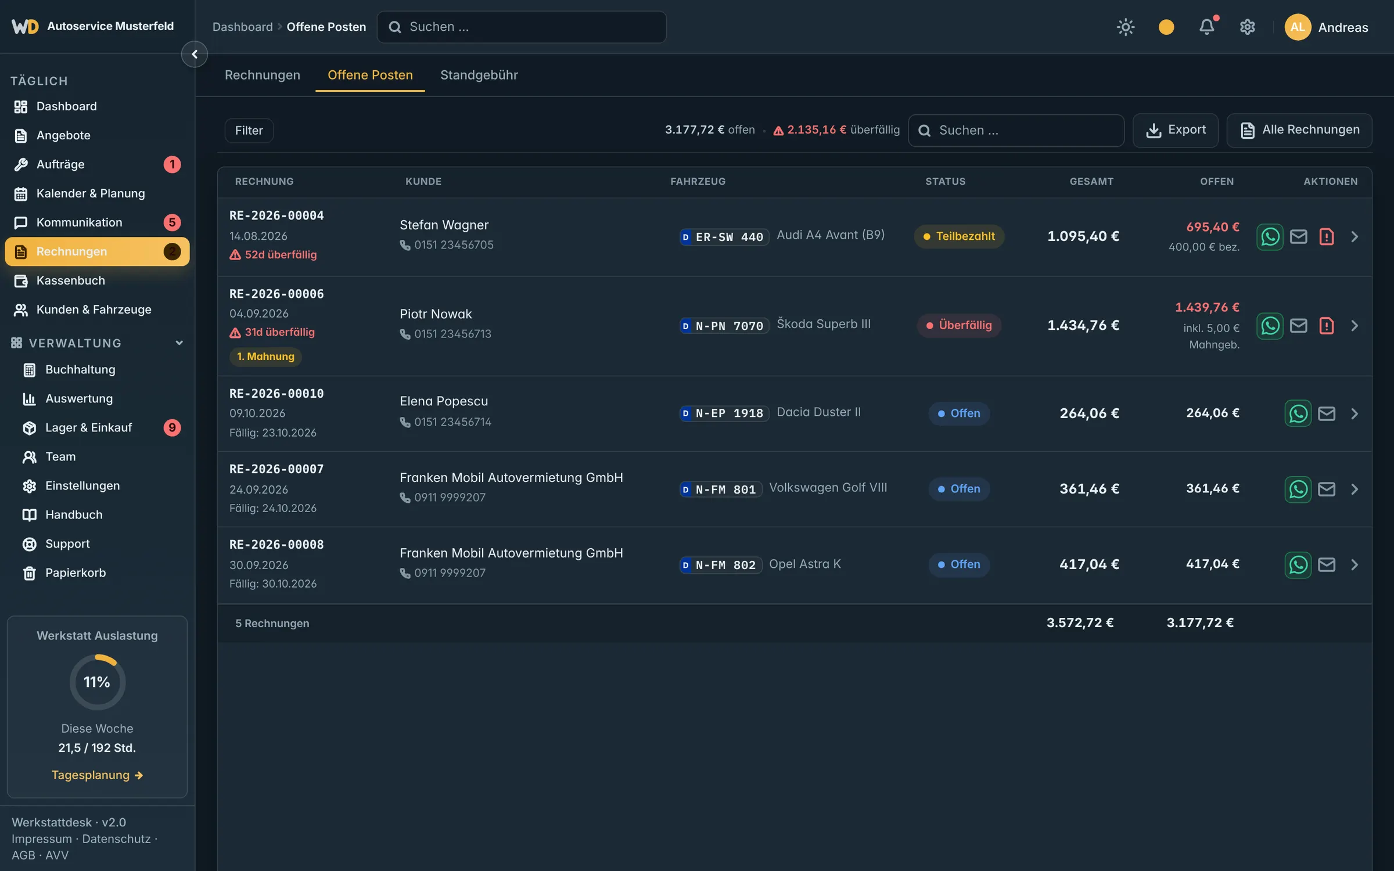Expand details of invoice RE-2026-00010 via chevron

pos(1355,413)
